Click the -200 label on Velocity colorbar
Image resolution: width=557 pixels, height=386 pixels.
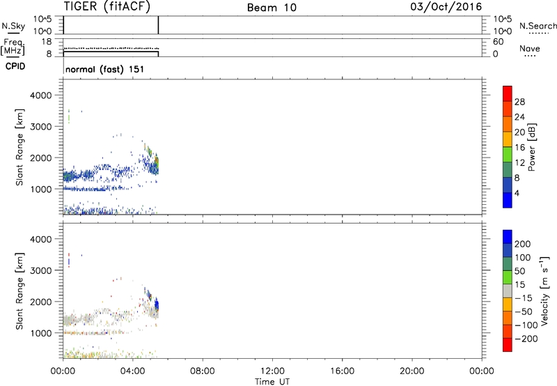526,339
